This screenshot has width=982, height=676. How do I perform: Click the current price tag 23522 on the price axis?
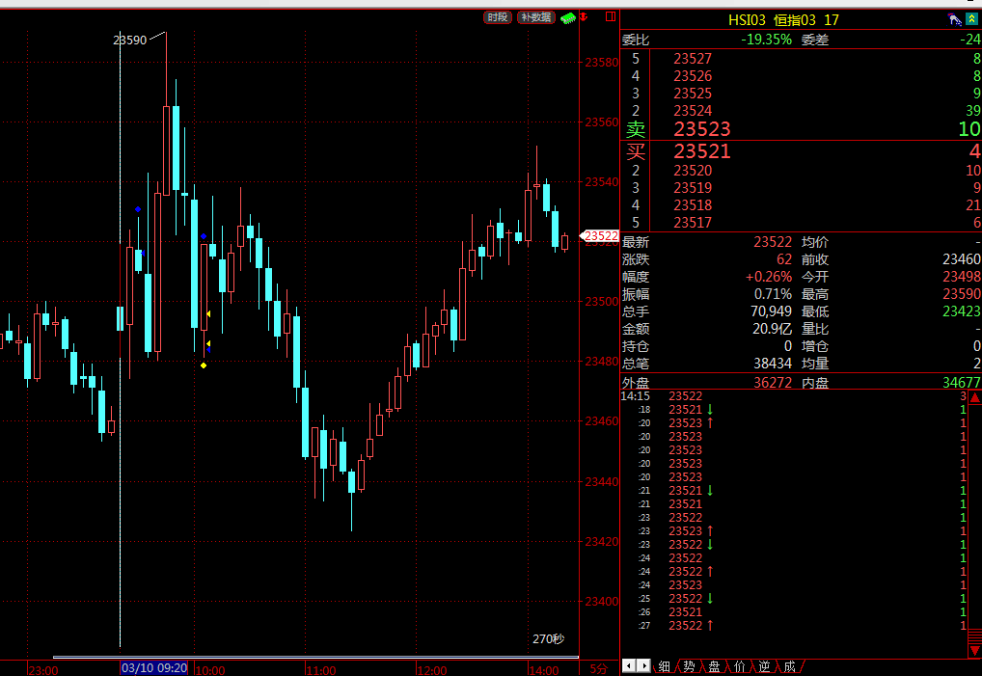599,236
